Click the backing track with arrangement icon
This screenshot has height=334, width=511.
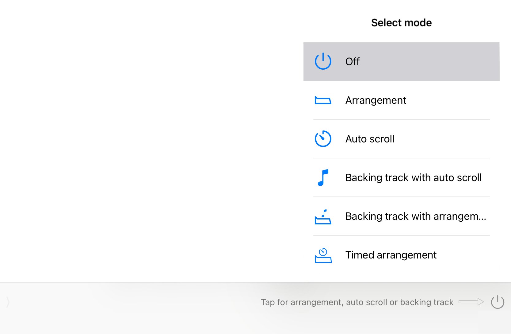coord(323,216)
